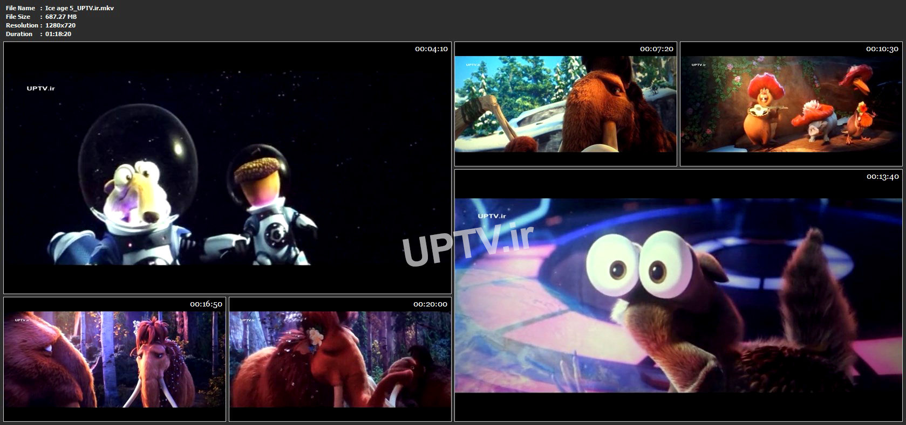
Task: Click the 00:20:00 timestamp
Action: point(431,304)
